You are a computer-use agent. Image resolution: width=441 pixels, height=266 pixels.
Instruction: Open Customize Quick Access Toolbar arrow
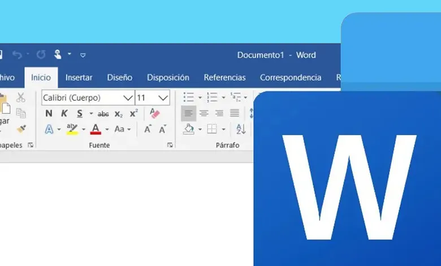83,55
